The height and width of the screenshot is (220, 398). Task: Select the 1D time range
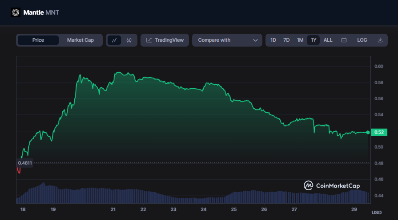pos(273,40)
